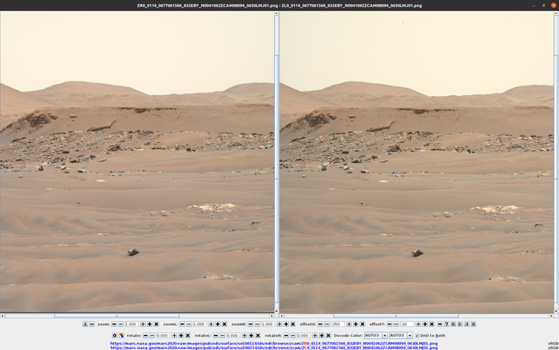Toggle the DnD to Both checkbox

(417, 336)
